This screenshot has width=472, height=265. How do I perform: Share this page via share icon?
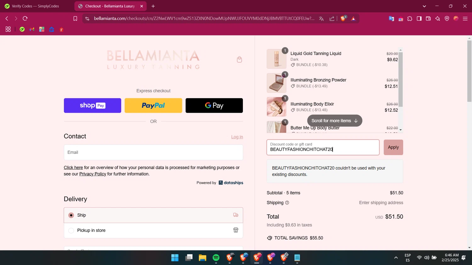[332, 19]
